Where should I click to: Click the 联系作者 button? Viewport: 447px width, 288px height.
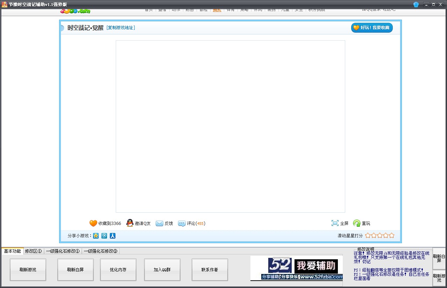[x=210, y=270]
